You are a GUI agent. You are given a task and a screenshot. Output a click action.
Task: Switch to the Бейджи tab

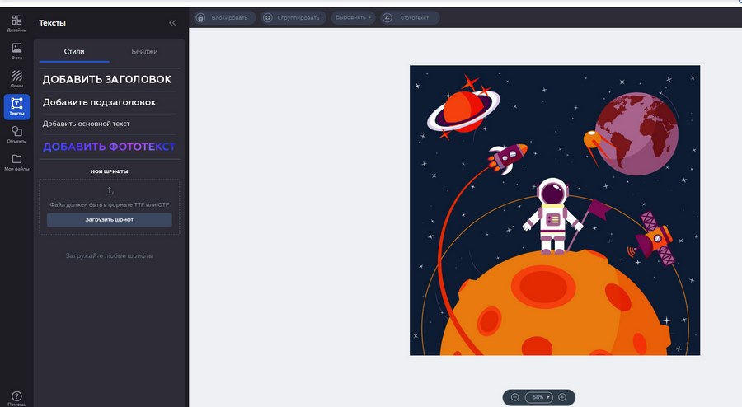pos(144,52)
